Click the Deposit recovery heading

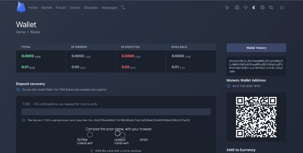30,84
